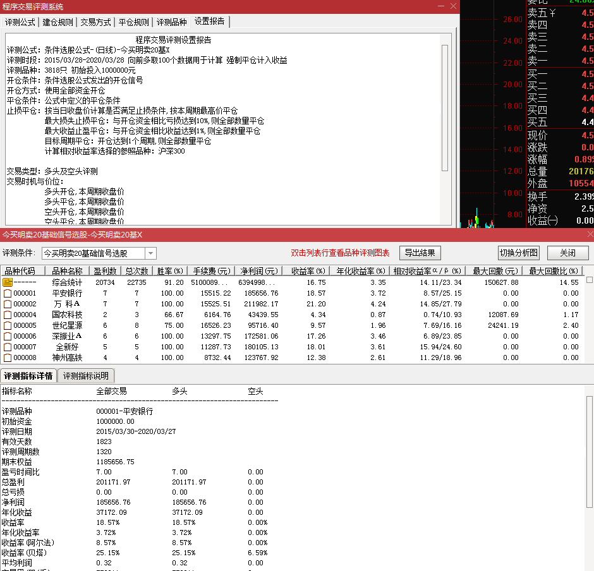Image resolution: width=594 pixels, height=571 pixels.
Task: Select the 国农科技 row name
Action: [67, 315]
